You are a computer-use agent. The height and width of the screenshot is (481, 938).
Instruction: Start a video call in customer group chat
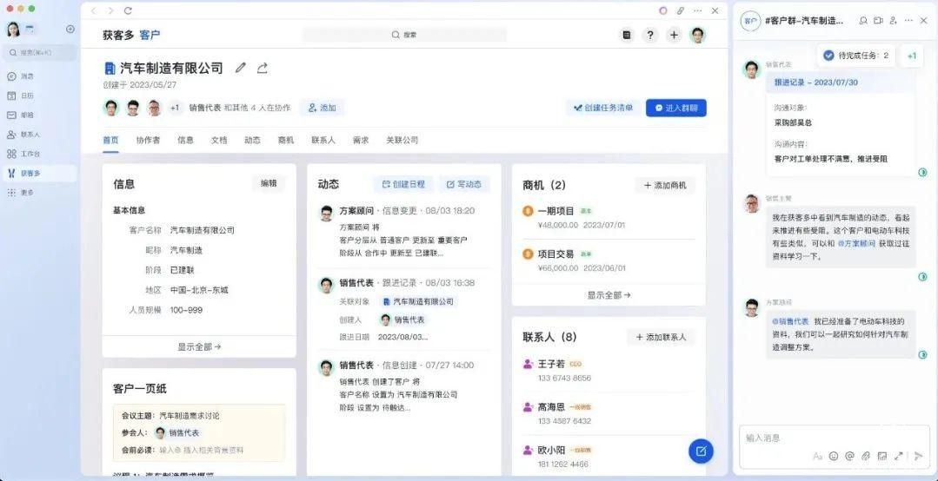click(878, 20)
